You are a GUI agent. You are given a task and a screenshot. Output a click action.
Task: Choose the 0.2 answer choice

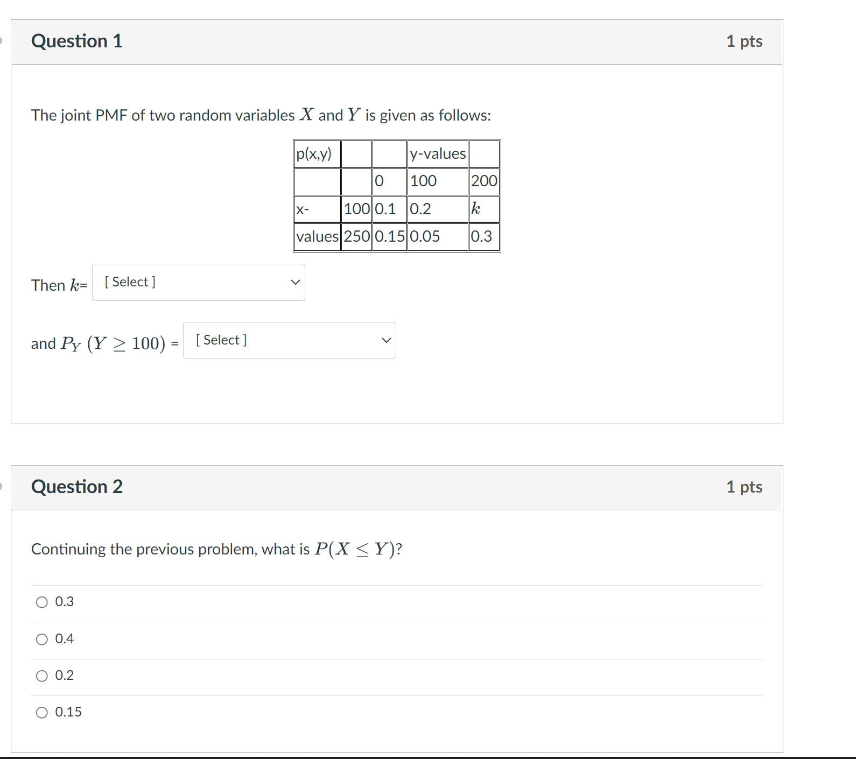tap(42, 676)
